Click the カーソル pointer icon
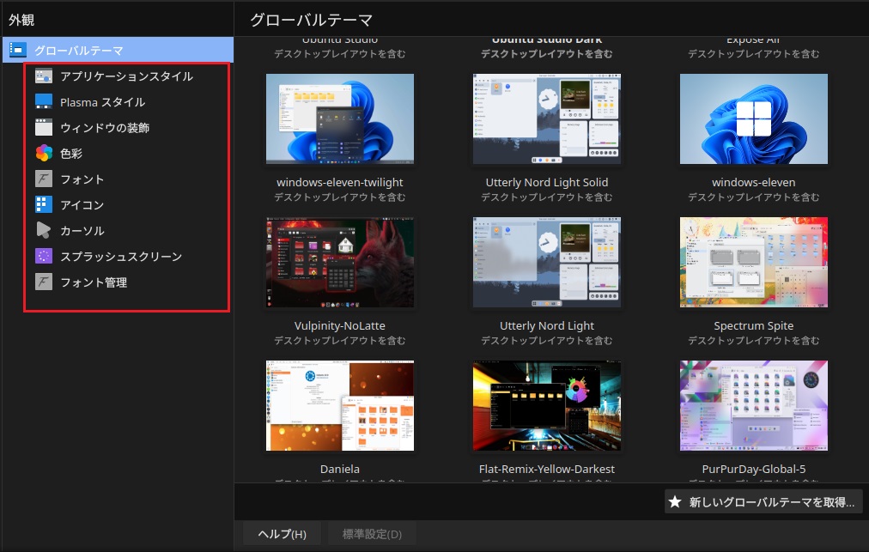This screenshot has height=552, width=869. (44, 230)
